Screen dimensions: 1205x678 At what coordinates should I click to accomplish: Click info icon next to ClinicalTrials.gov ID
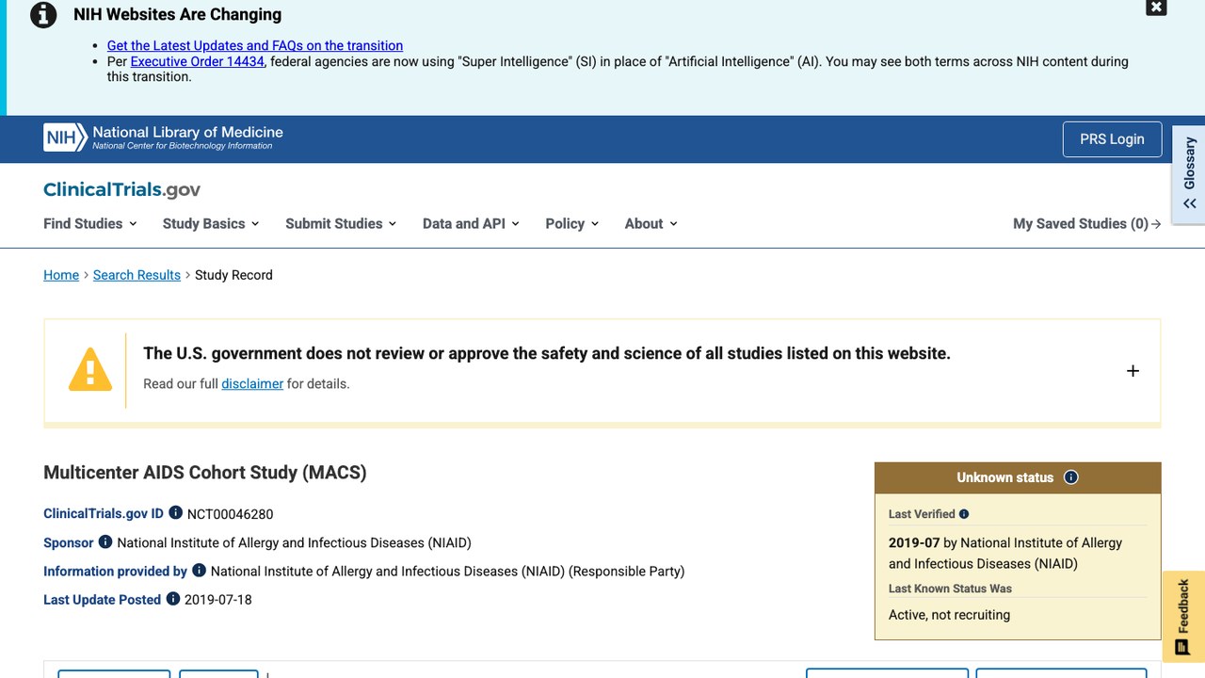175,513
